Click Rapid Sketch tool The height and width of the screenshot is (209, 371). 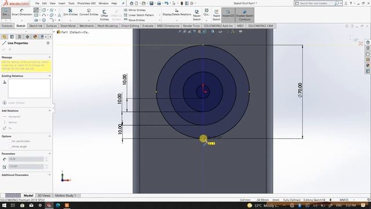(216, 15)
